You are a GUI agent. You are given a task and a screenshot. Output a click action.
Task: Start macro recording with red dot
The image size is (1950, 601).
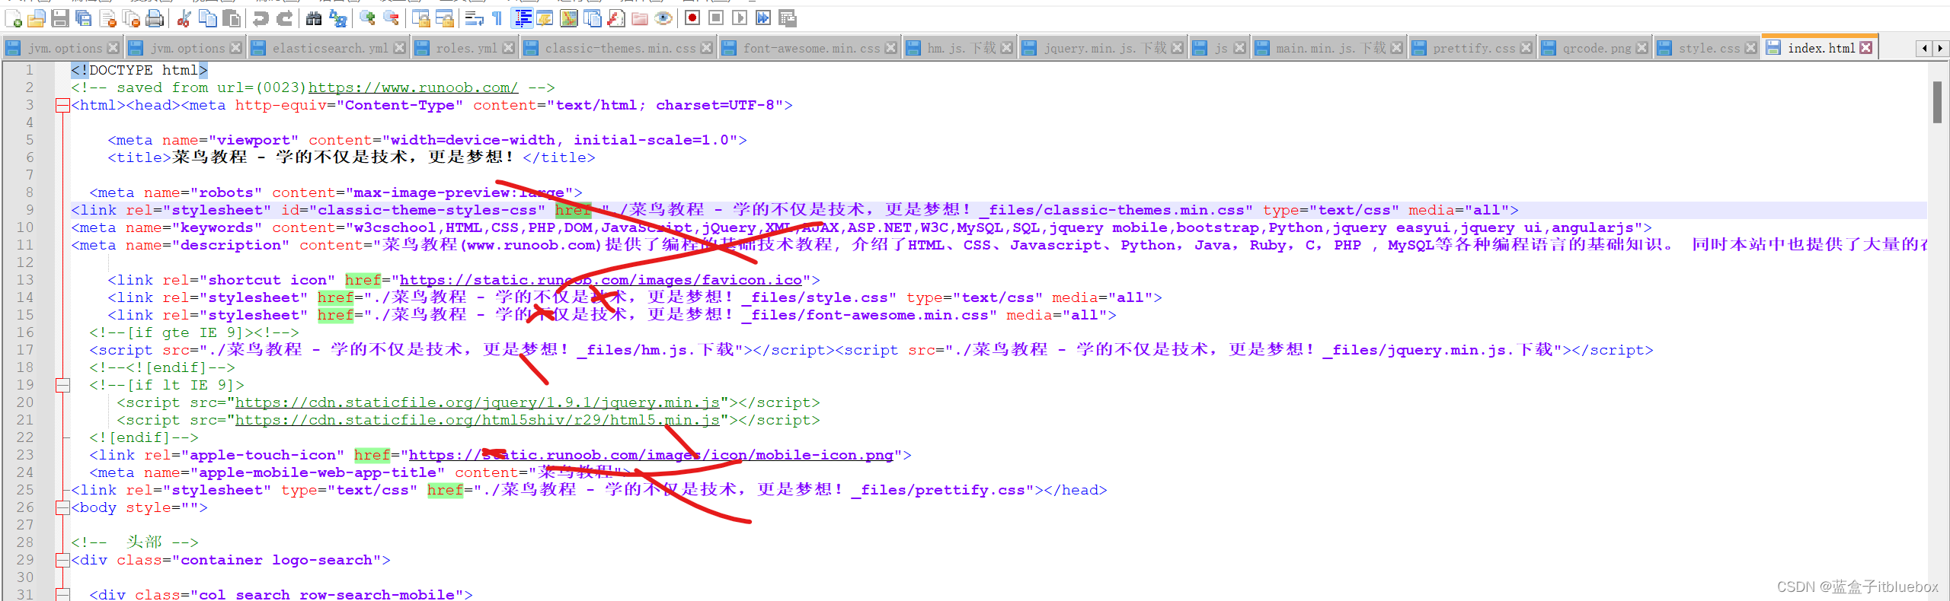pyautogui.click(x=692, y=18)
